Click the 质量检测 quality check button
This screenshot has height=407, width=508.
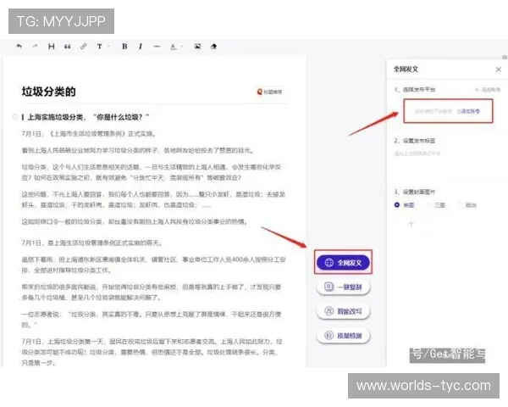344,336
